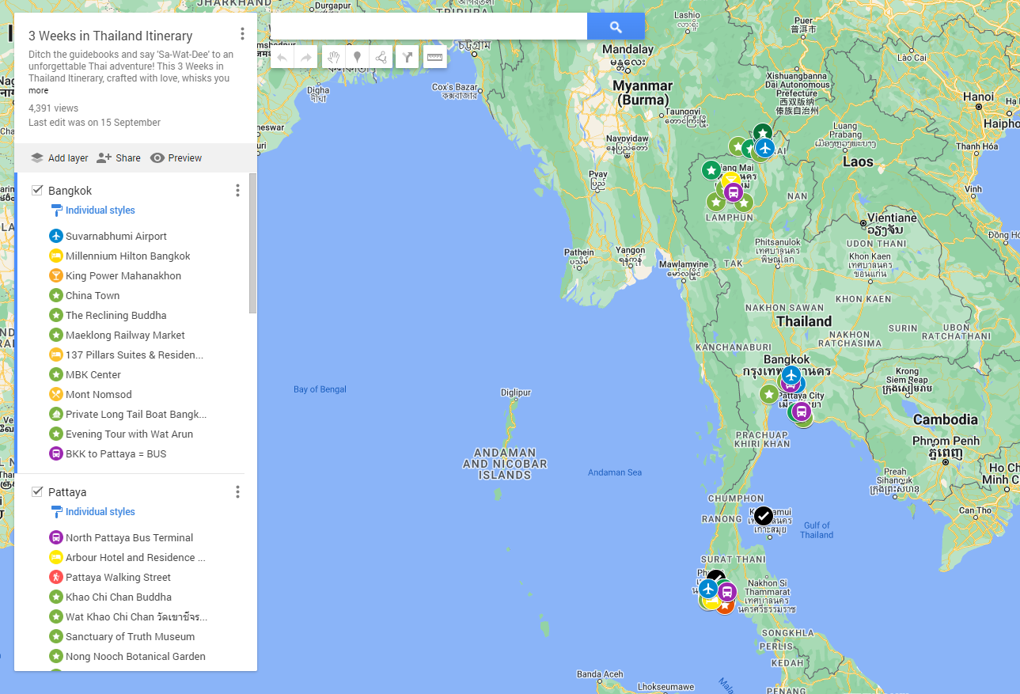1020x694 pixels.
Task: Click the Share button
Action: pyautogui.click(x=119, y=157)
